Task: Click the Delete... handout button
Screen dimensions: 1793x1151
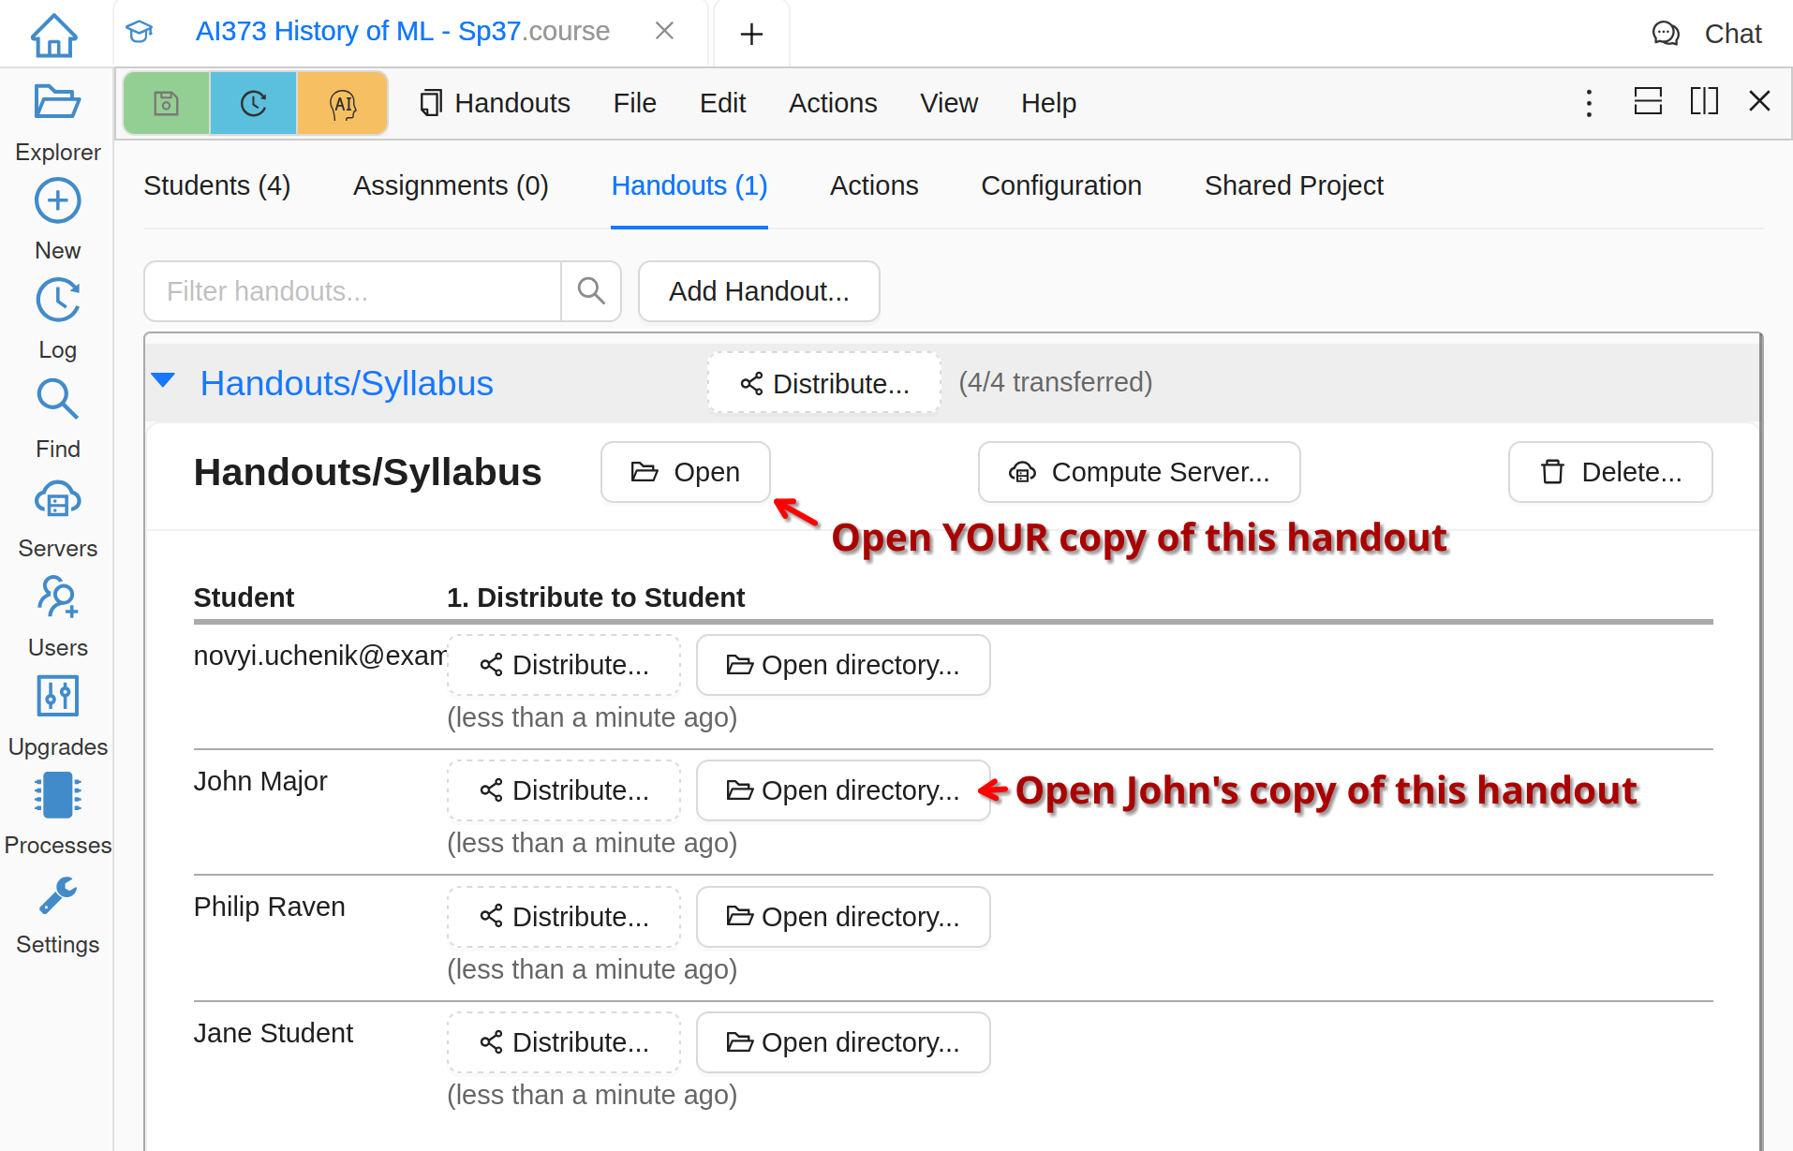Action: [1609, 472]
